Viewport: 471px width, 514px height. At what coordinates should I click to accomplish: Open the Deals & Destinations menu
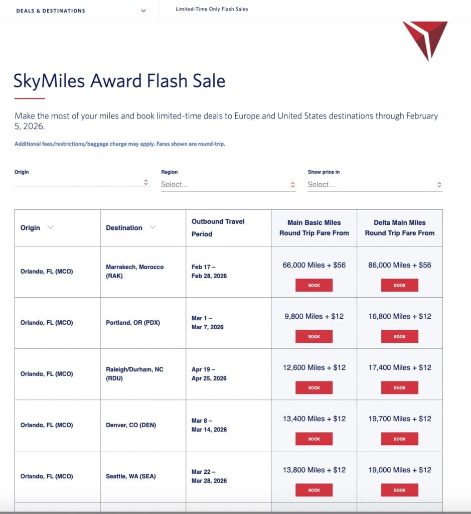pos(50,10)
